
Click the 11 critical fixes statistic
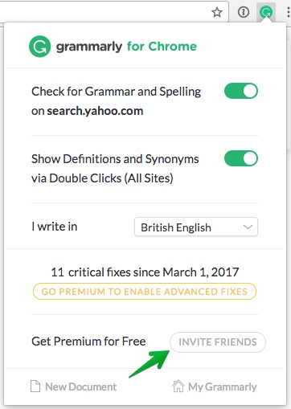tap(145, 272)
